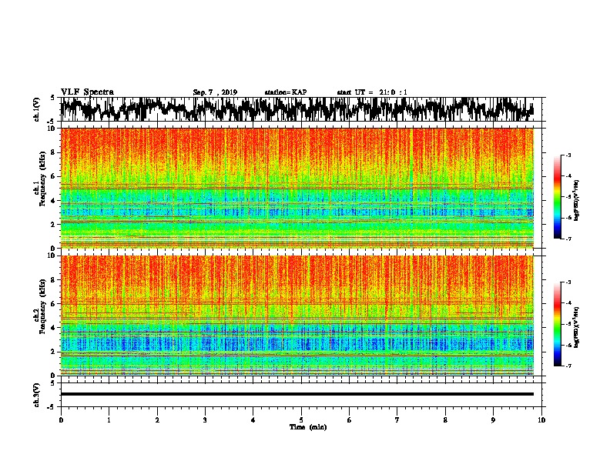
Task: Click the "-4" label on ch.2 colorbar
Action: 568,303
